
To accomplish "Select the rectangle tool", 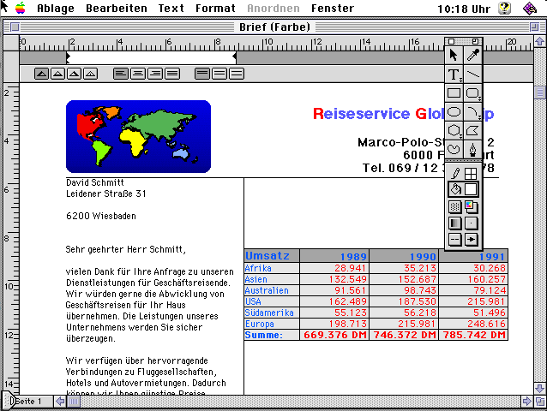I will click(x=454, y=93).
